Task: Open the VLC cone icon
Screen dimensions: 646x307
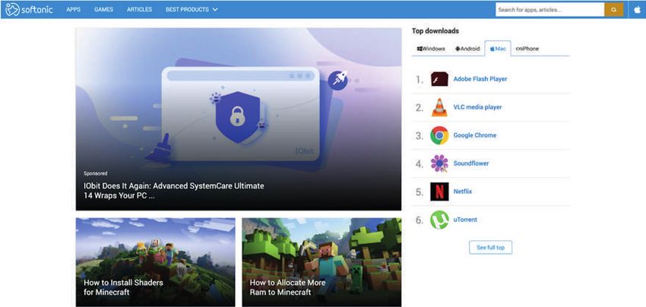Action: click(439, 107)
